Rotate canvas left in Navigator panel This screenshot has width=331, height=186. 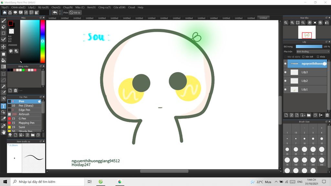(309, 23)
